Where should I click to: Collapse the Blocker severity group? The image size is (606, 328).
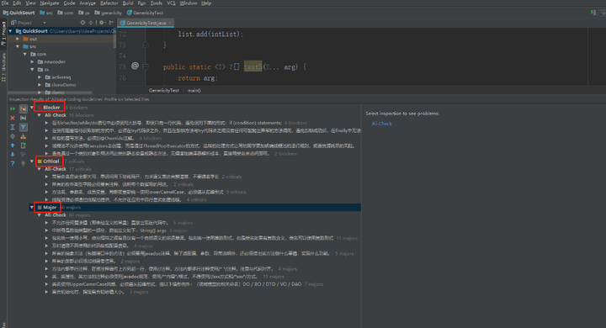click(x=32, y=108)
